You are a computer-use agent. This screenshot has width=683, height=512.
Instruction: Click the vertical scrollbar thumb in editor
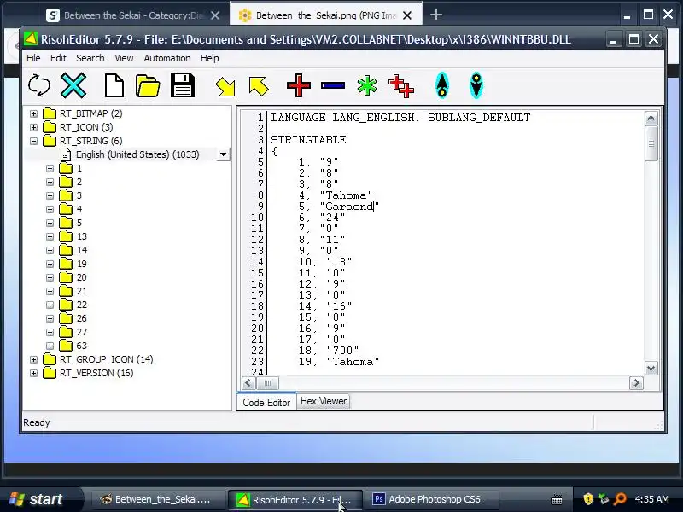tap(651, 143)
